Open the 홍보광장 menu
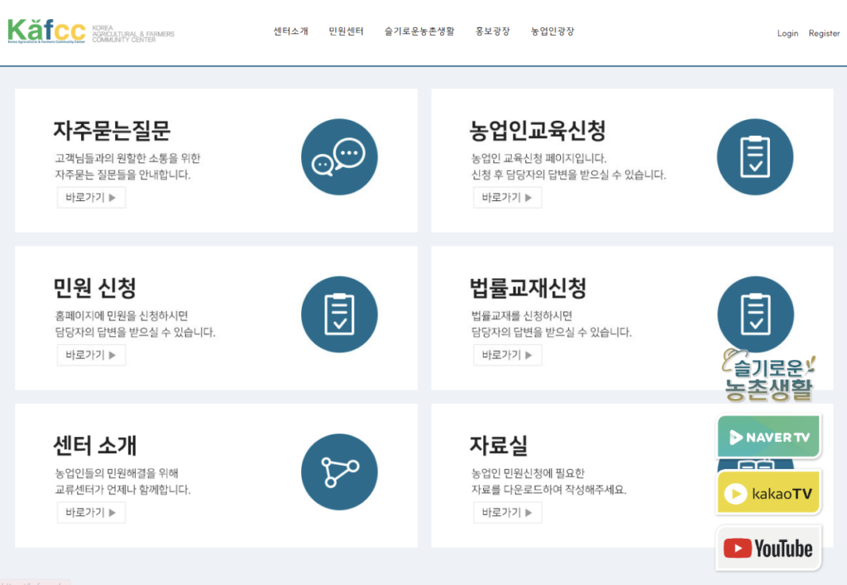 (493, 31)
